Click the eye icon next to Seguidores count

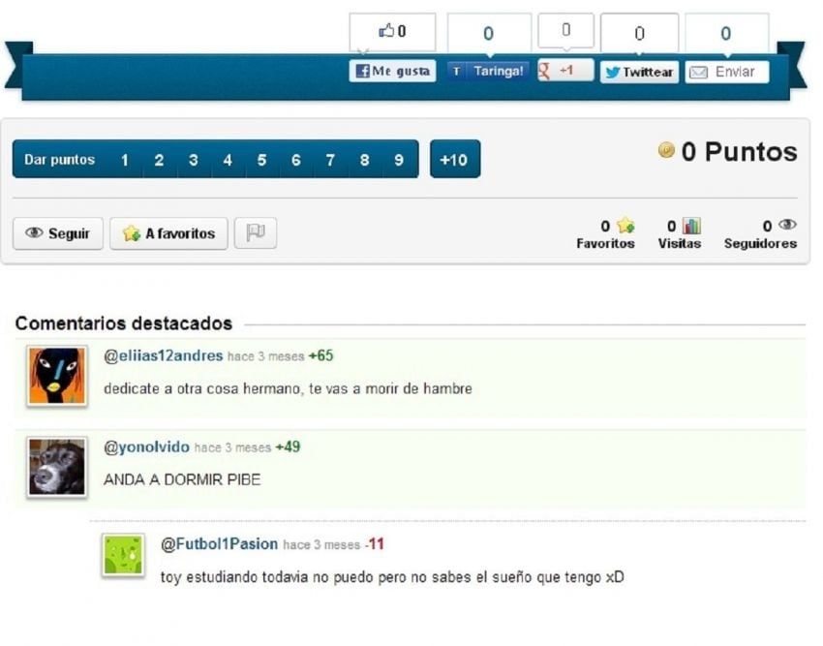coord(786,224)
